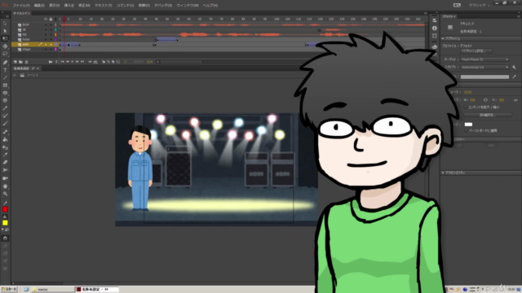Click the Windows Start button
522x293 pixels.
pyautogui.click(x=9, y=290)
